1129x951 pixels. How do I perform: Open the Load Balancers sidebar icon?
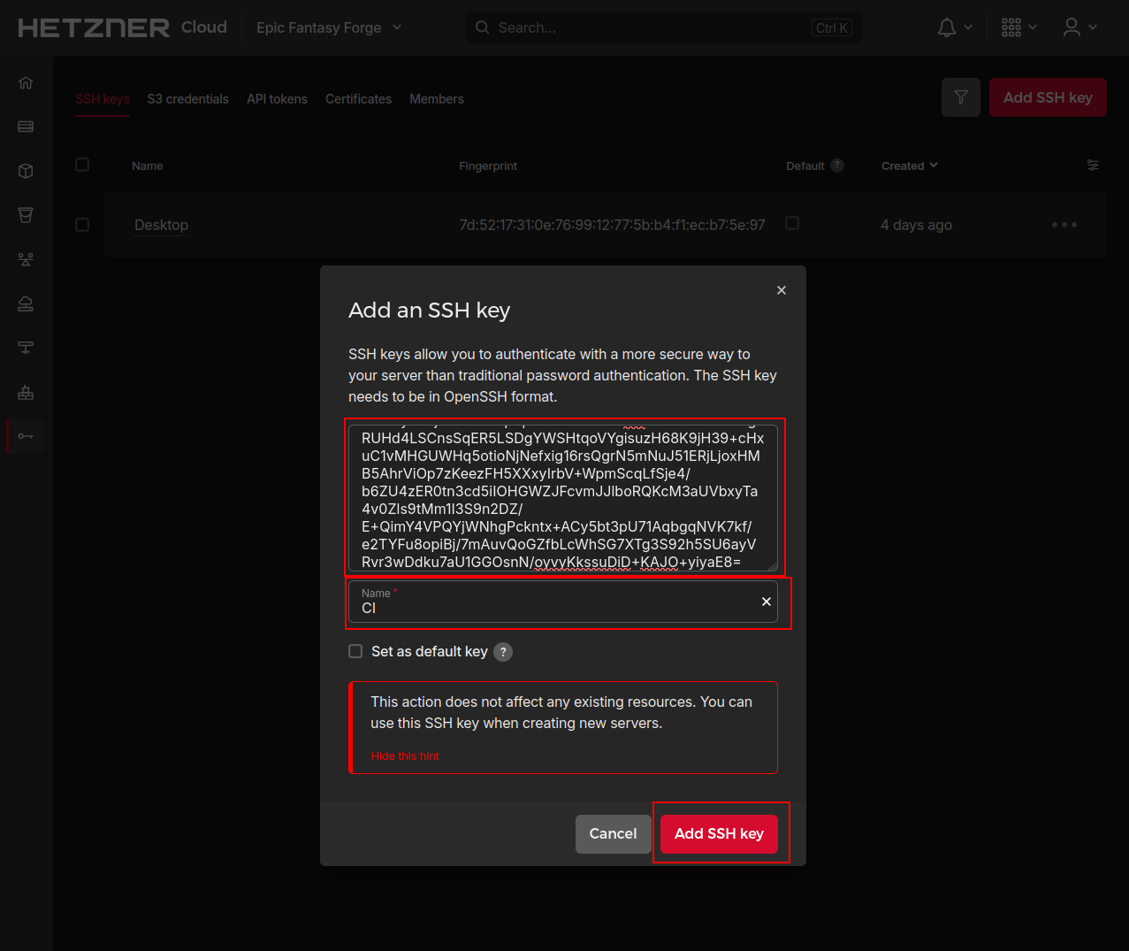(x=26, y=259)
